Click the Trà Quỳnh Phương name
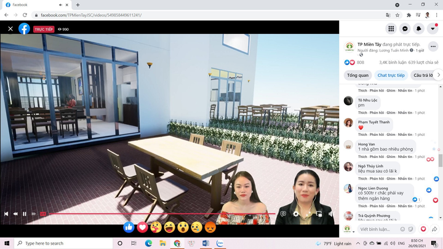This screenshot has height=249, width=443. pyautogui.click(x=374, y=216)
